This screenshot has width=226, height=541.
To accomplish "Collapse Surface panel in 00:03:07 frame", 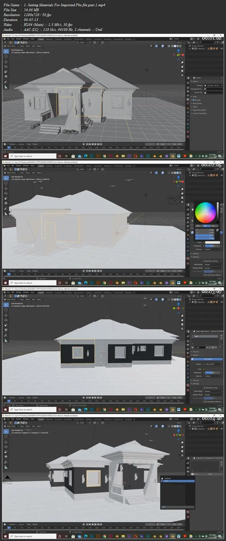I will click(195, 355).
